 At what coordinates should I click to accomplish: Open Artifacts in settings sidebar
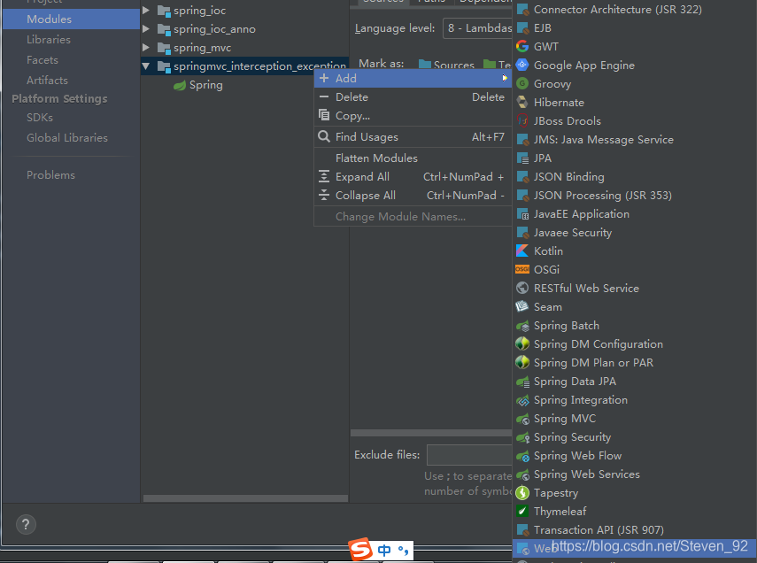(x=47, y=81)
